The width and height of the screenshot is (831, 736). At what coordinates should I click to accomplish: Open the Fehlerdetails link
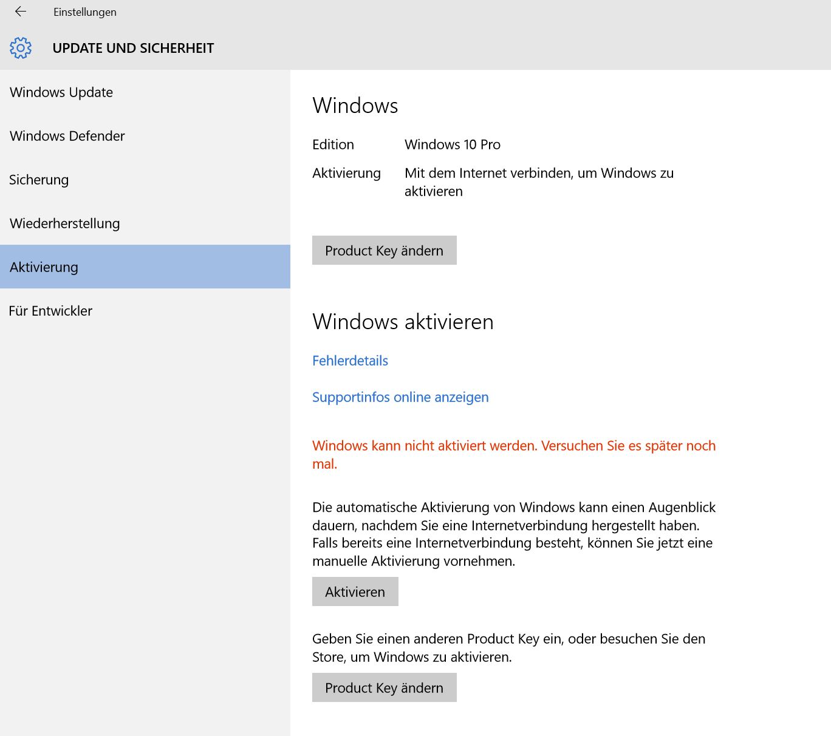[x=350, y=361]
